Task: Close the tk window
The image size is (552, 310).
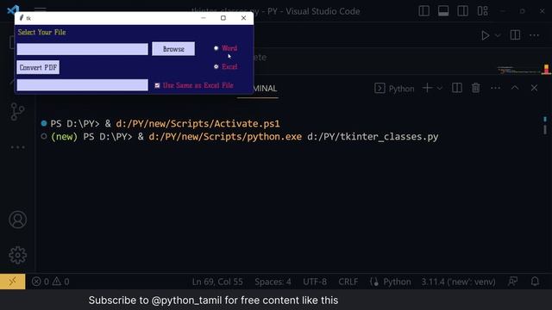Action: click(x=243, y=18)
